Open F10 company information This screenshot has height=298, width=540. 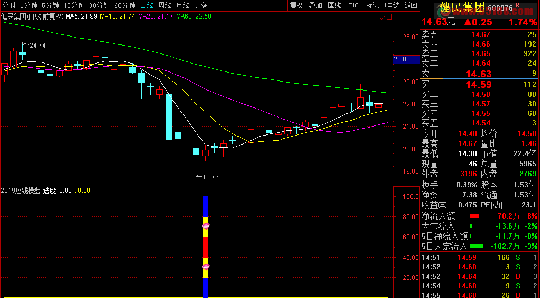pos(353,5)
